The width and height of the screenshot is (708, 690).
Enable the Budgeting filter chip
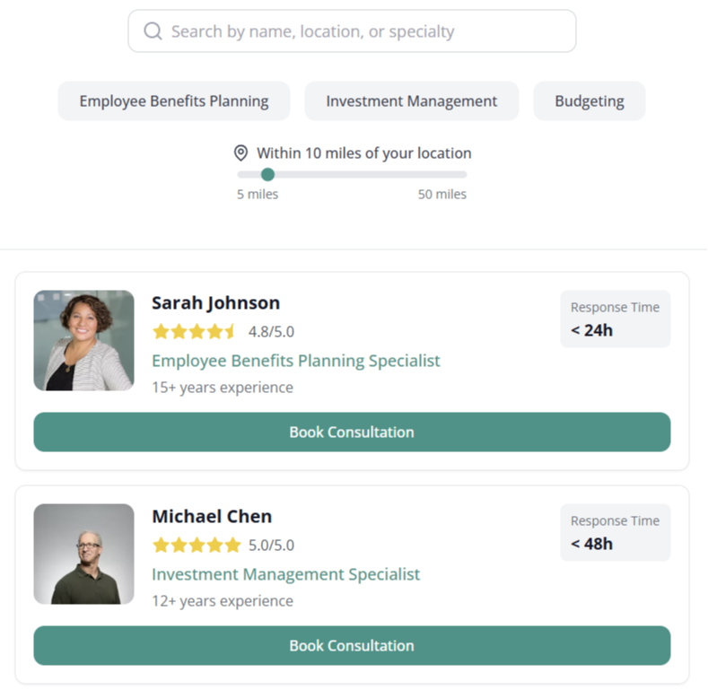(x=589, y=101)
